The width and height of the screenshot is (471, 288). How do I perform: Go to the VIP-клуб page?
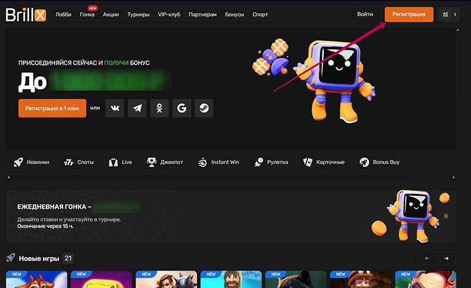coord(170,14)
